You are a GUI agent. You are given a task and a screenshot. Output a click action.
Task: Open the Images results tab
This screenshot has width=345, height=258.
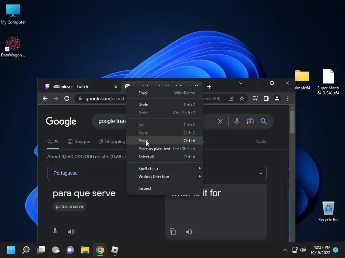coord(79,141)
